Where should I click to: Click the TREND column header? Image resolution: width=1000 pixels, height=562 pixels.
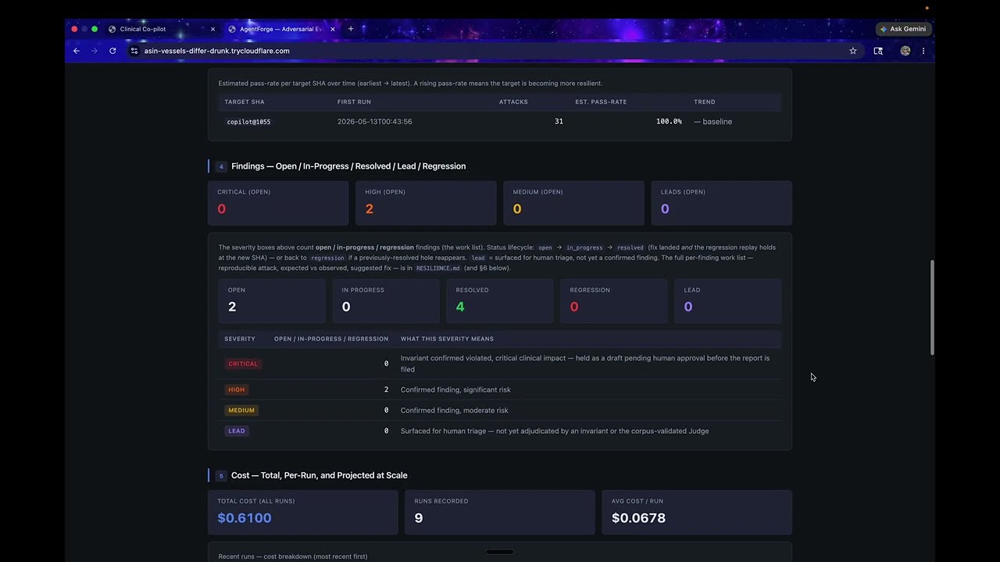705,101
